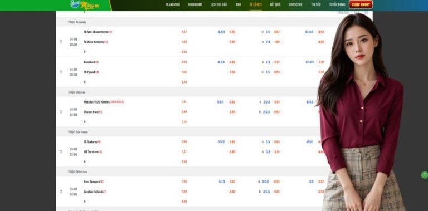Open the Tuyển Dụng link in the header

337,4
